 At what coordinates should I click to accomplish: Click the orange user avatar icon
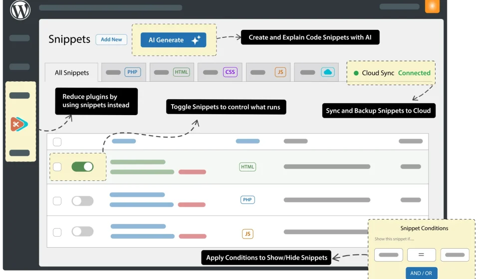432,6
